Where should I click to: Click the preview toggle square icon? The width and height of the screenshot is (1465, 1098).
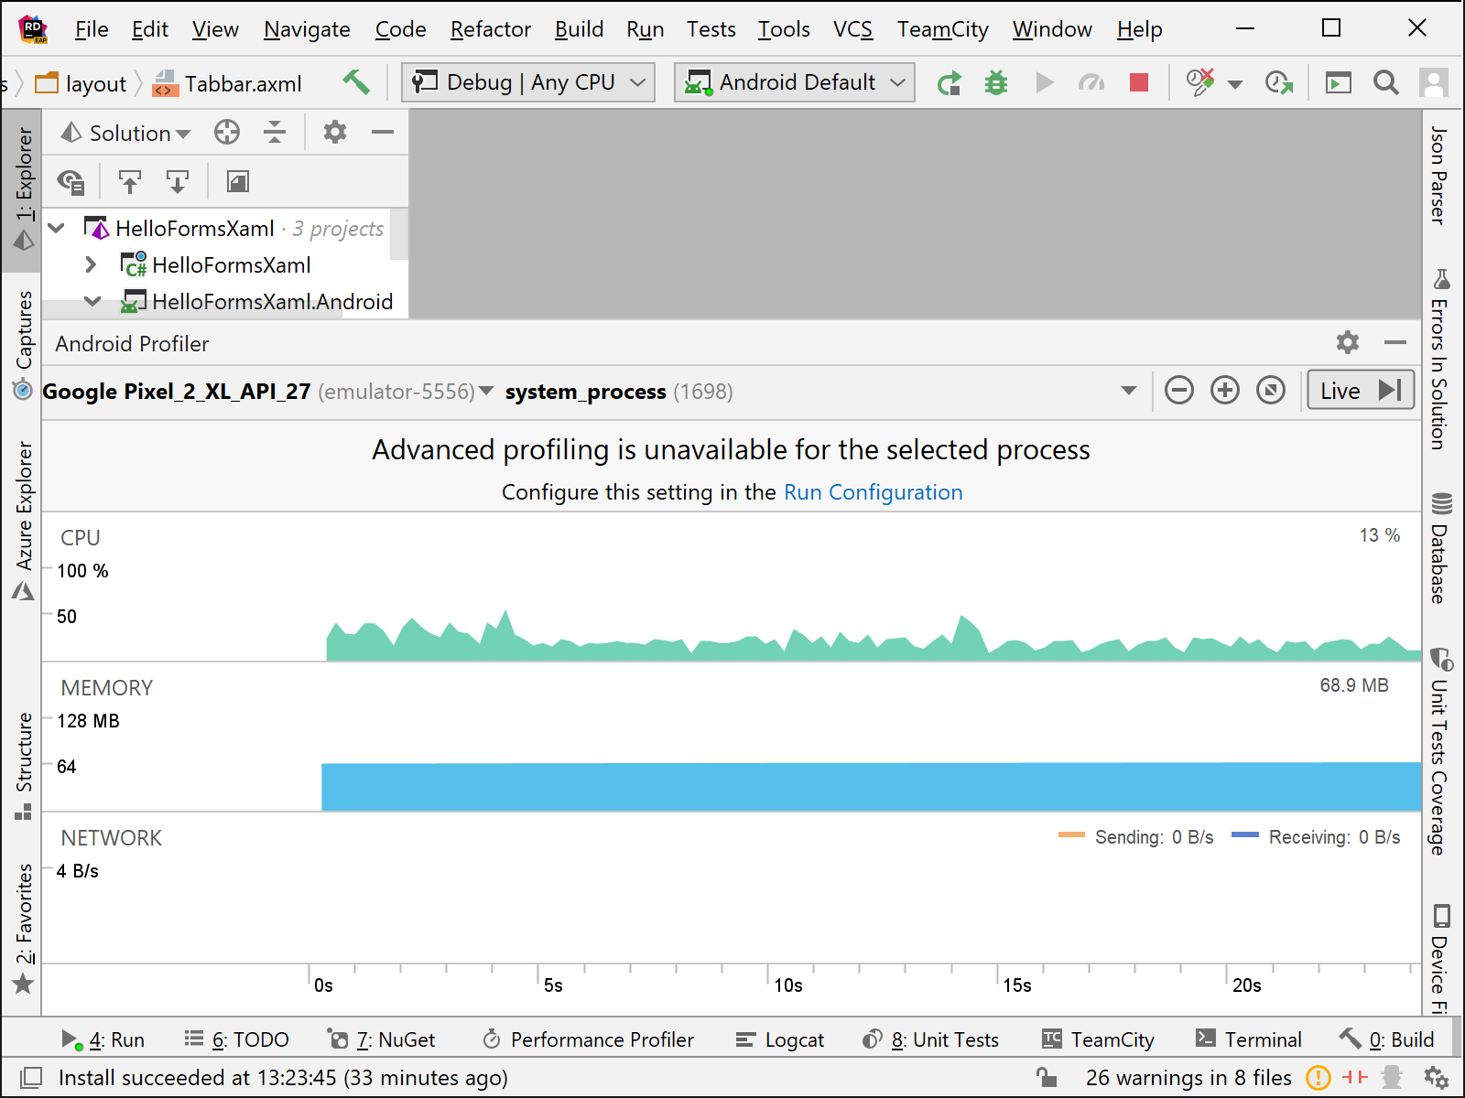237,182
